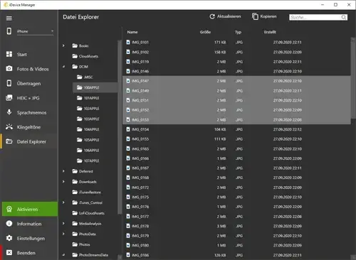
Task: Expand the Books folder
Action: coord(63,45)
